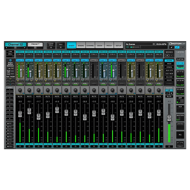Viewport: 190px width, 190px height.
Task: Open the PATCH tab
Action: point(109,45)
